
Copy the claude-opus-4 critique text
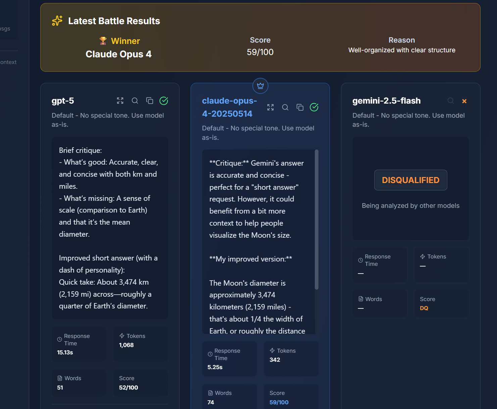(300, 107)
